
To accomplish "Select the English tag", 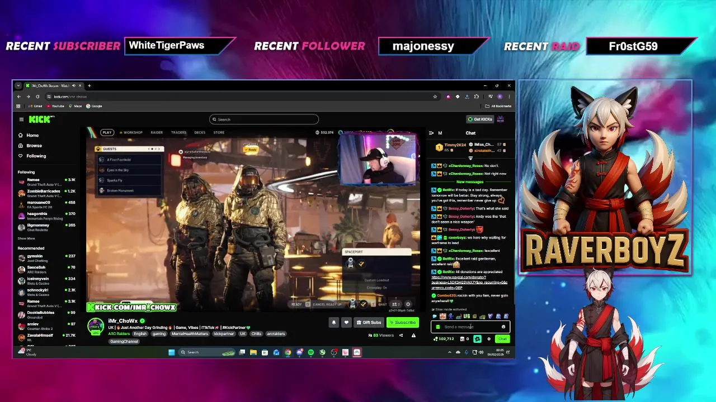I will coord(140,334).
